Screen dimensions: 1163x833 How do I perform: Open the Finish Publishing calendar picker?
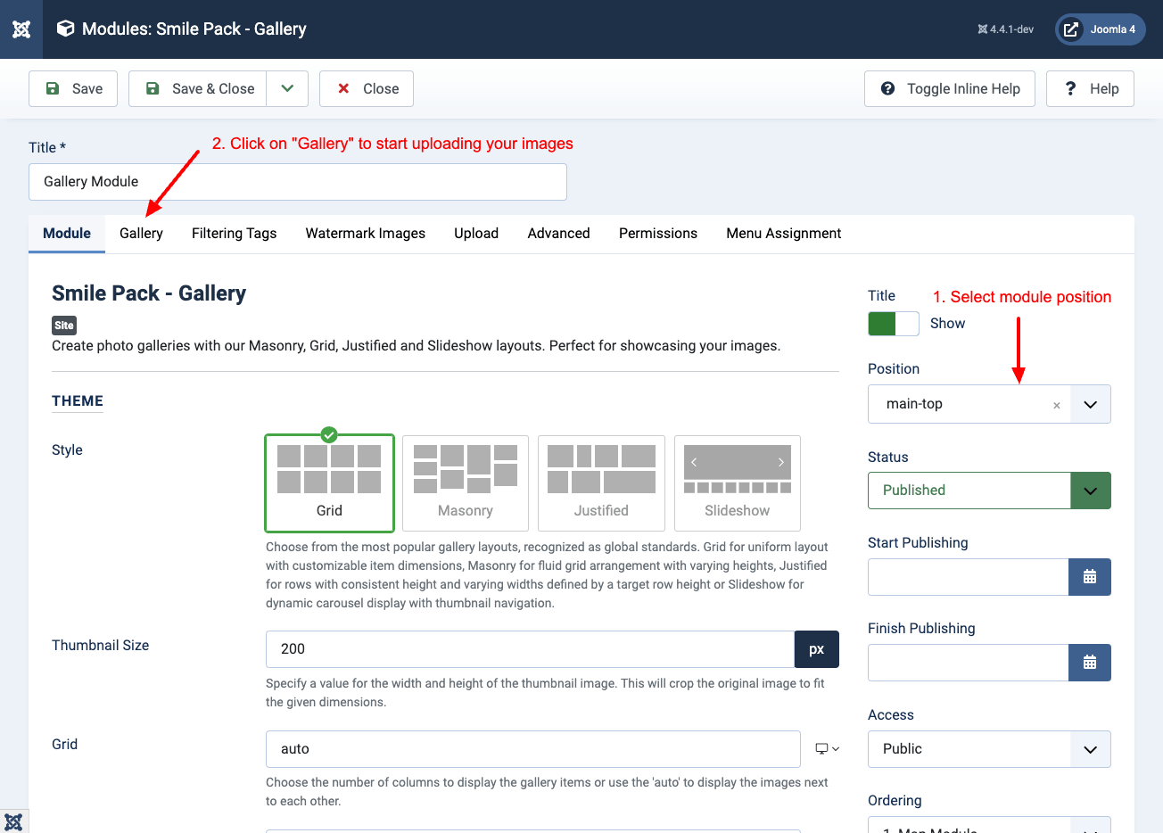click(1090, 663)
